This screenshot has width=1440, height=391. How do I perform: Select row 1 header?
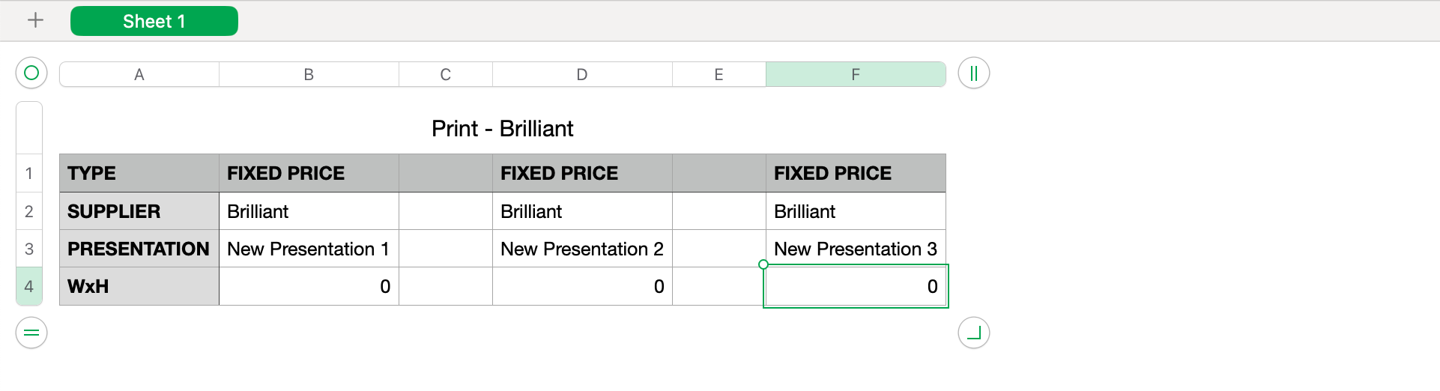pyautogui.click(x=29, y=174)
